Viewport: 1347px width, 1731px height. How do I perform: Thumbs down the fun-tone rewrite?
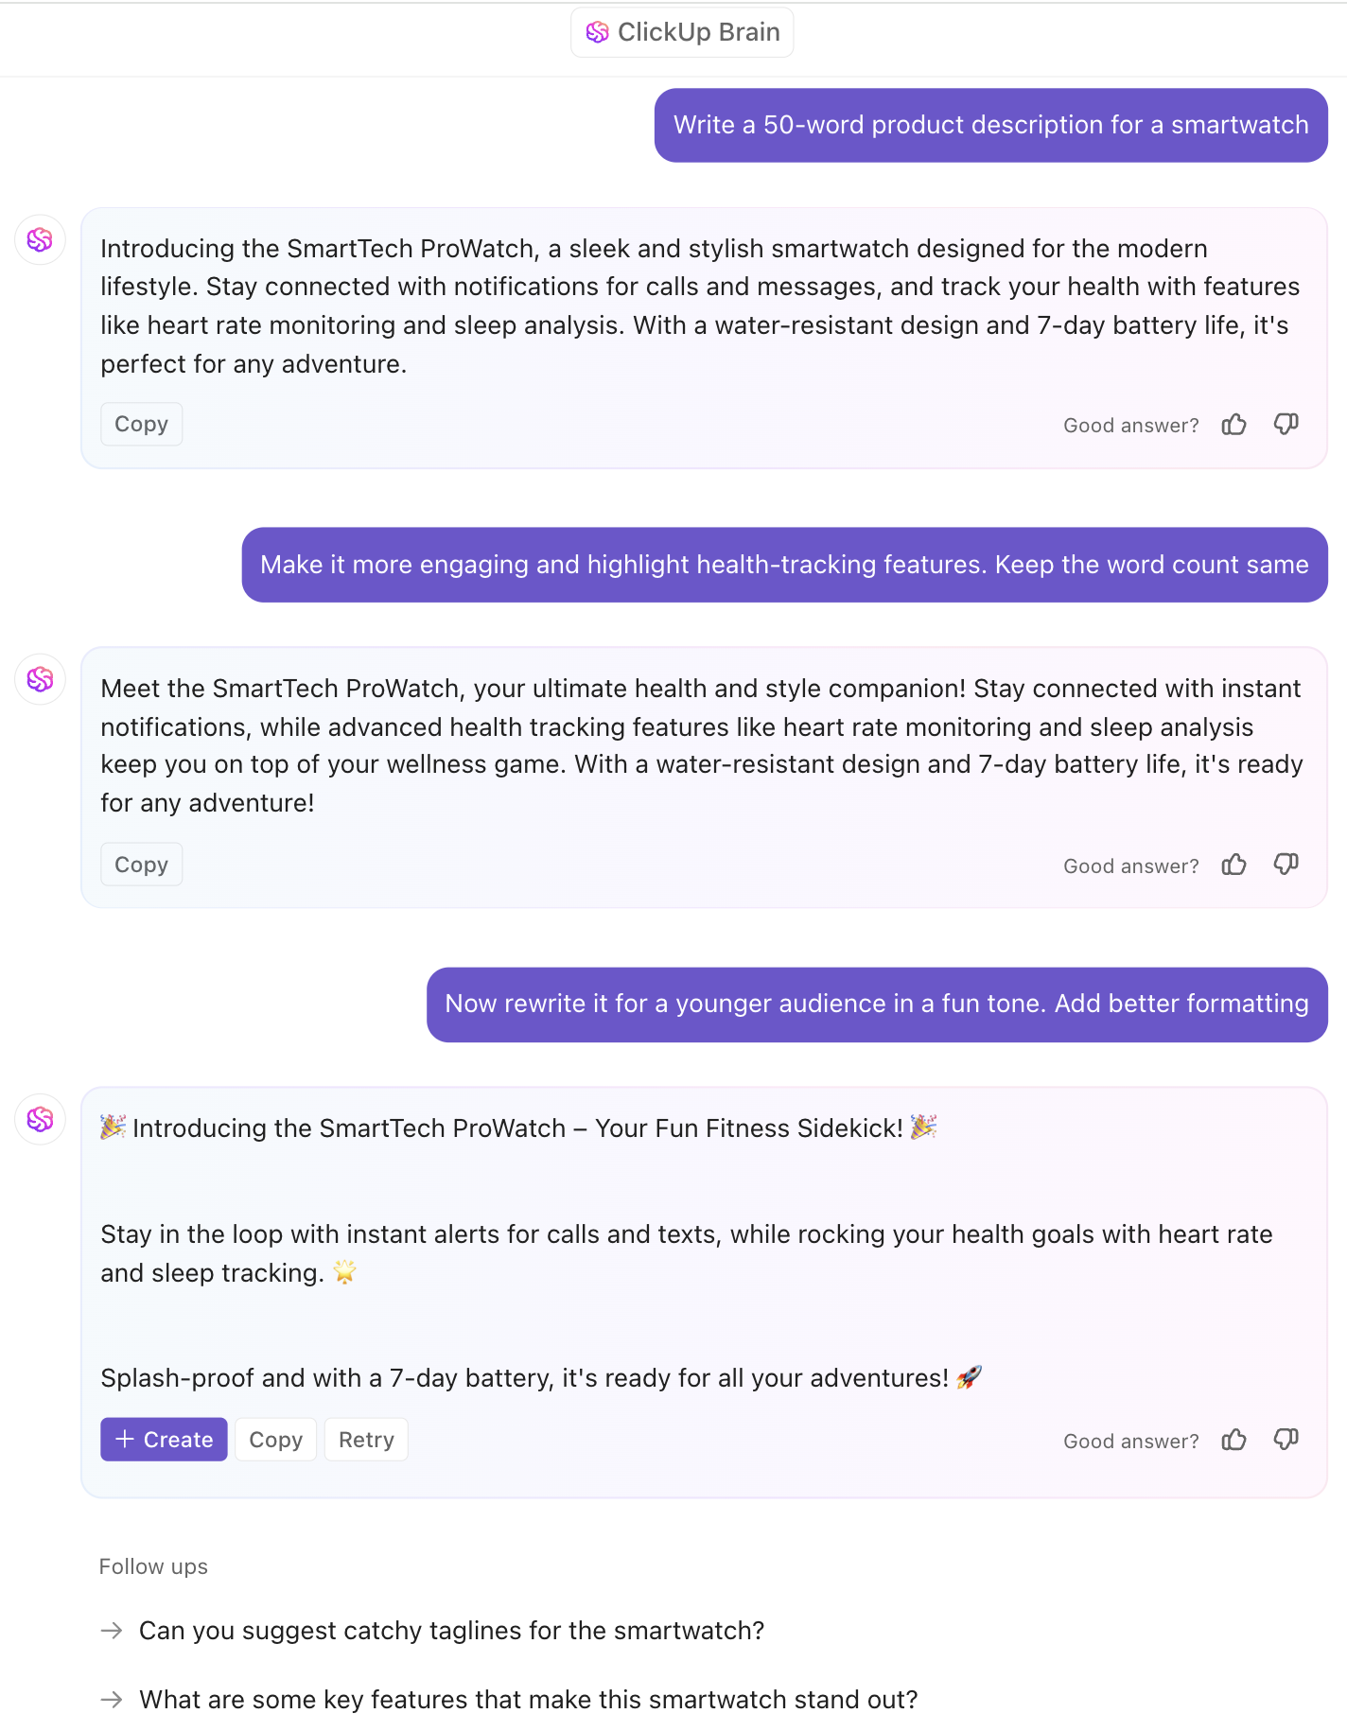pyautogui.click(x=1285, y=1439)
